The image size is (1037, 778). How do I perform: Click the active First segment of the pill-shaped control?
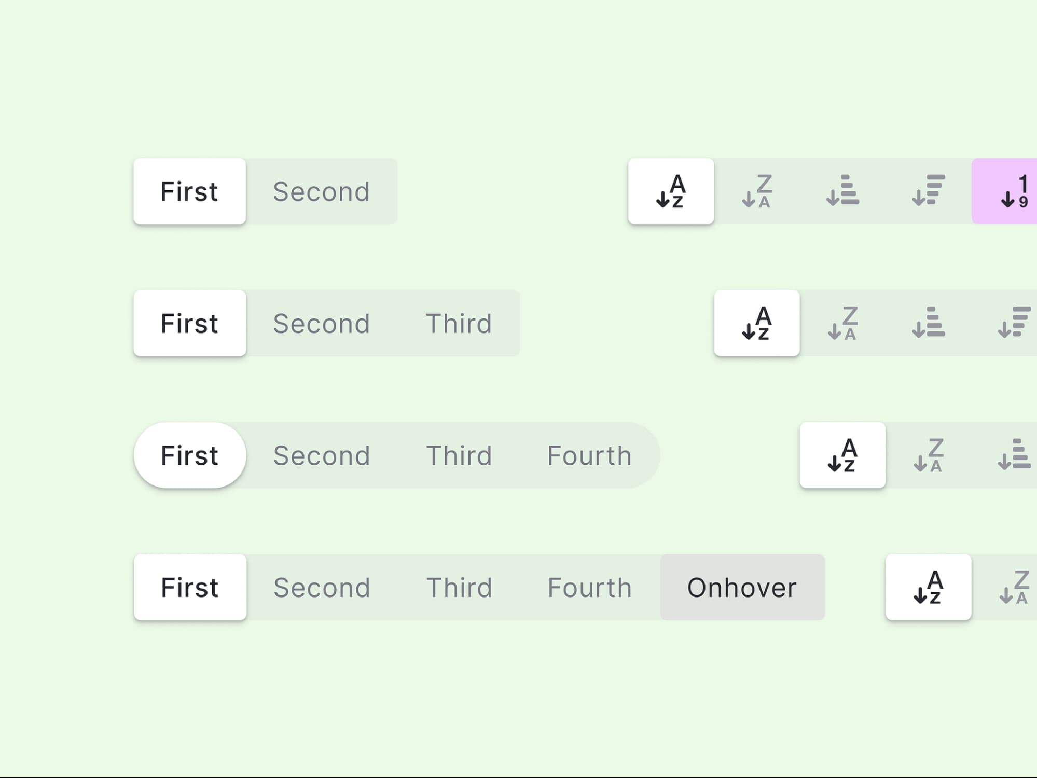click(189, 455)
